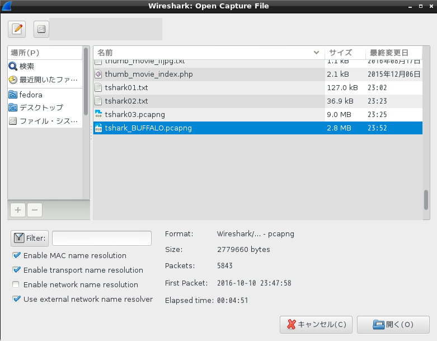The image size is (437, 341).
Task: Maximize the Open Capture File window
Action: [421, 6]
